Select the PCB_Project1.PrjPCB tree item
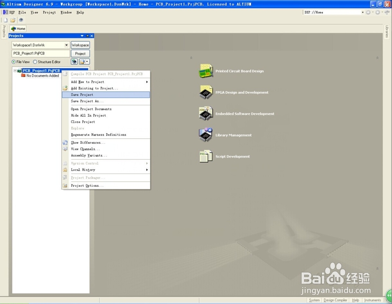This screenshot has height=304, width=392. pyautogui.click(x=41, y=71)
